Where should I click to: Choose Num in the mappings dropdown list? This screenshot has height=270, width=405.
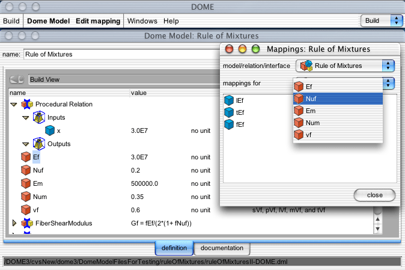point(338,123)
